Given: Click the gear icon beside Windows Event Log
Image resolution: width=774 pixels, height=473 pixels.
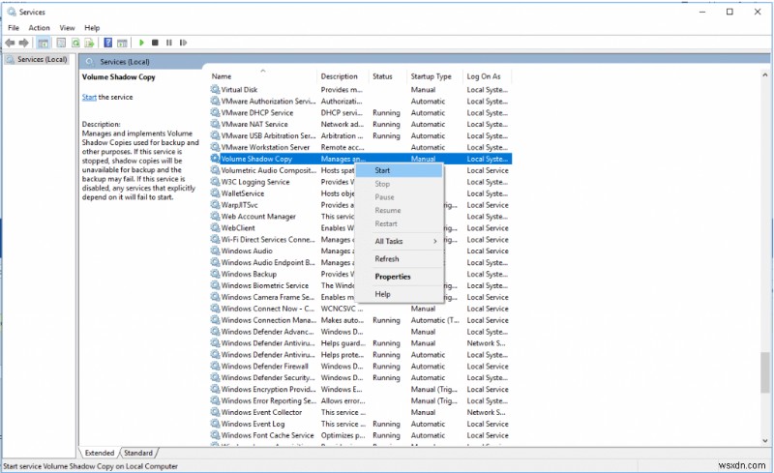Looking at the screenshot, I should (215, 424).
